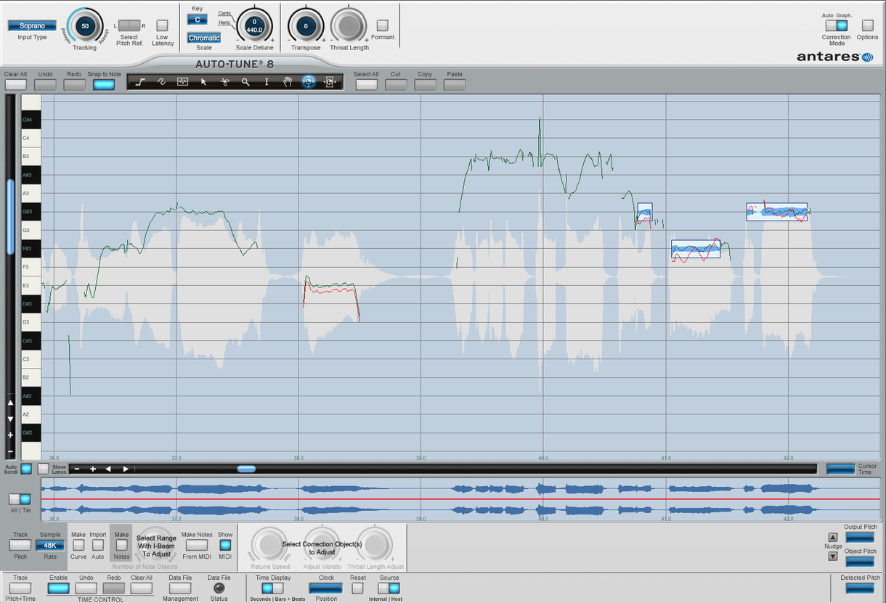Click the horizontal scrollbar thumb

point(246,469)
